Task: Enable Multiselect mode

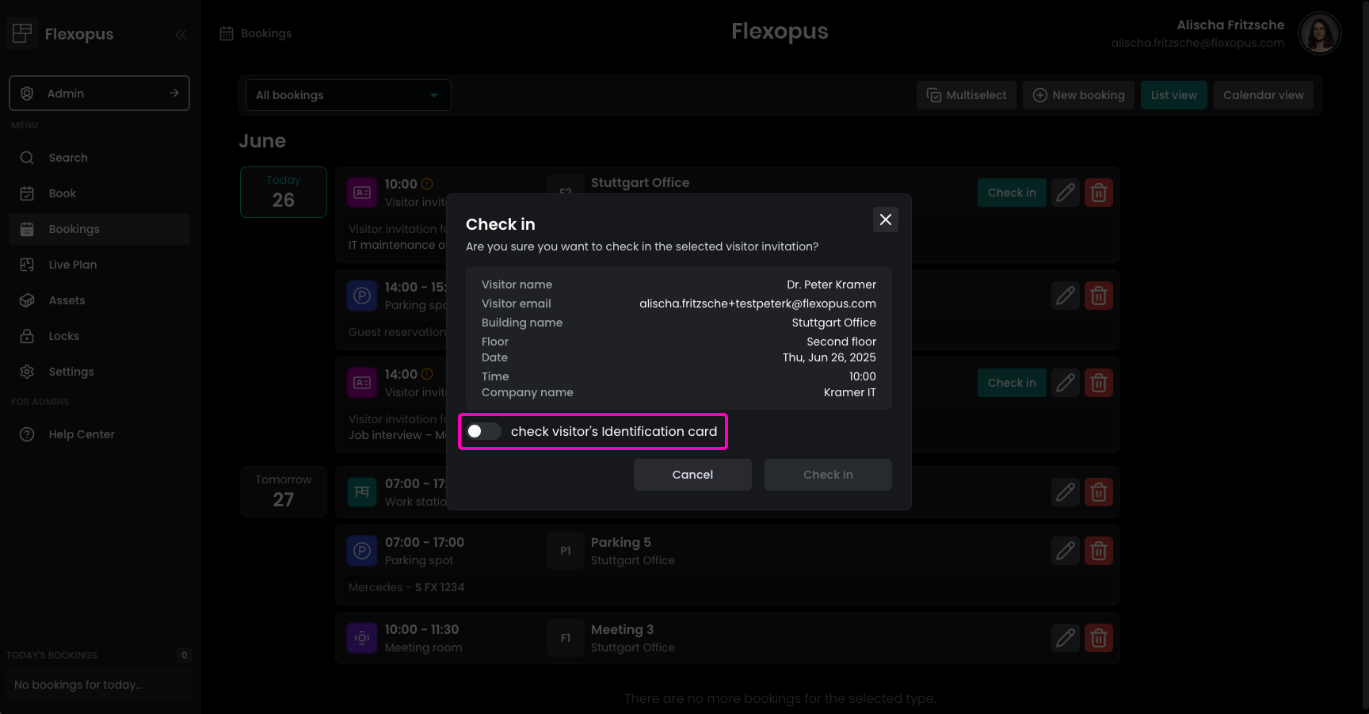Action: 966,95
